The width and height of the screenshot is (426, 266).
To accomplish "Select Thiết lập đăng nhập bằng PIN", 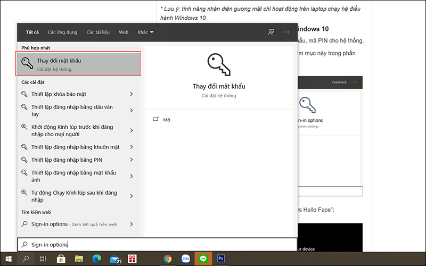I will [x=67, y=160].
